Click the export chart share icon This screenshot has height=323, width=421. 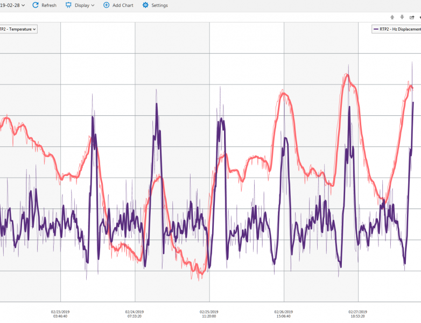412,17
